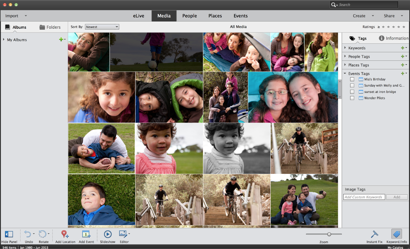
Task: Click the Instant Fix wand icon
Action: (374, 234)
